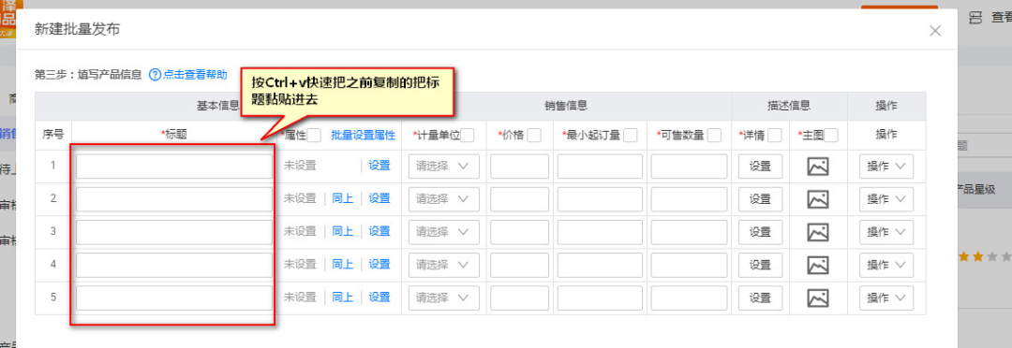Viewport: 1012px width, 348px height.
Task: Click the 详情 设置 button in row 4
Action: [760, 265]
